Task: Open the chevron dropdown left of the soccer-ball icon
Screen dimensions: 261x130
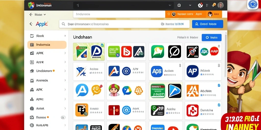Action: [x=190, y=5]
